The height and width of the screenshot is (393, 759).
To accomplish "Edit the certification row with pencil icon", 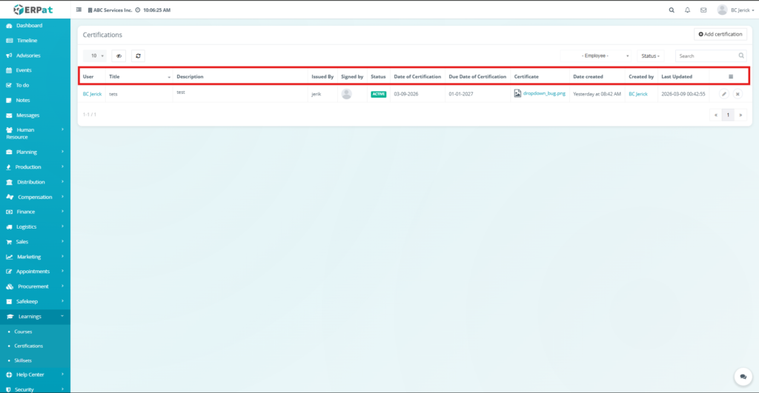I will click(x=724, y=94).
